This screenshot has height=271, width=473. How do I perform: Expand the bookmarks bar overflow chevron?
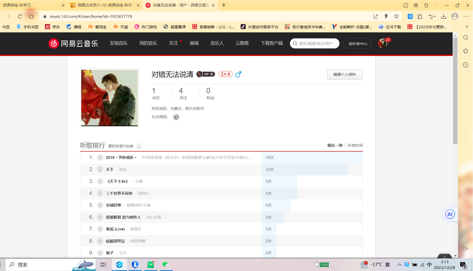[x=467, y=27]
